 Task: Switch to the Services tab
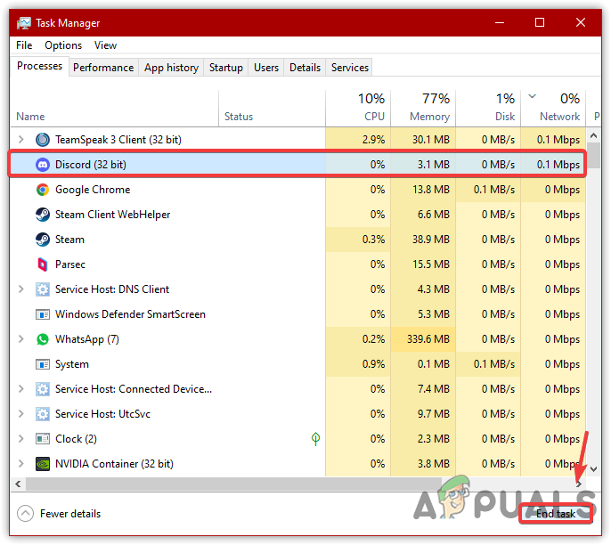coord(350,68)
